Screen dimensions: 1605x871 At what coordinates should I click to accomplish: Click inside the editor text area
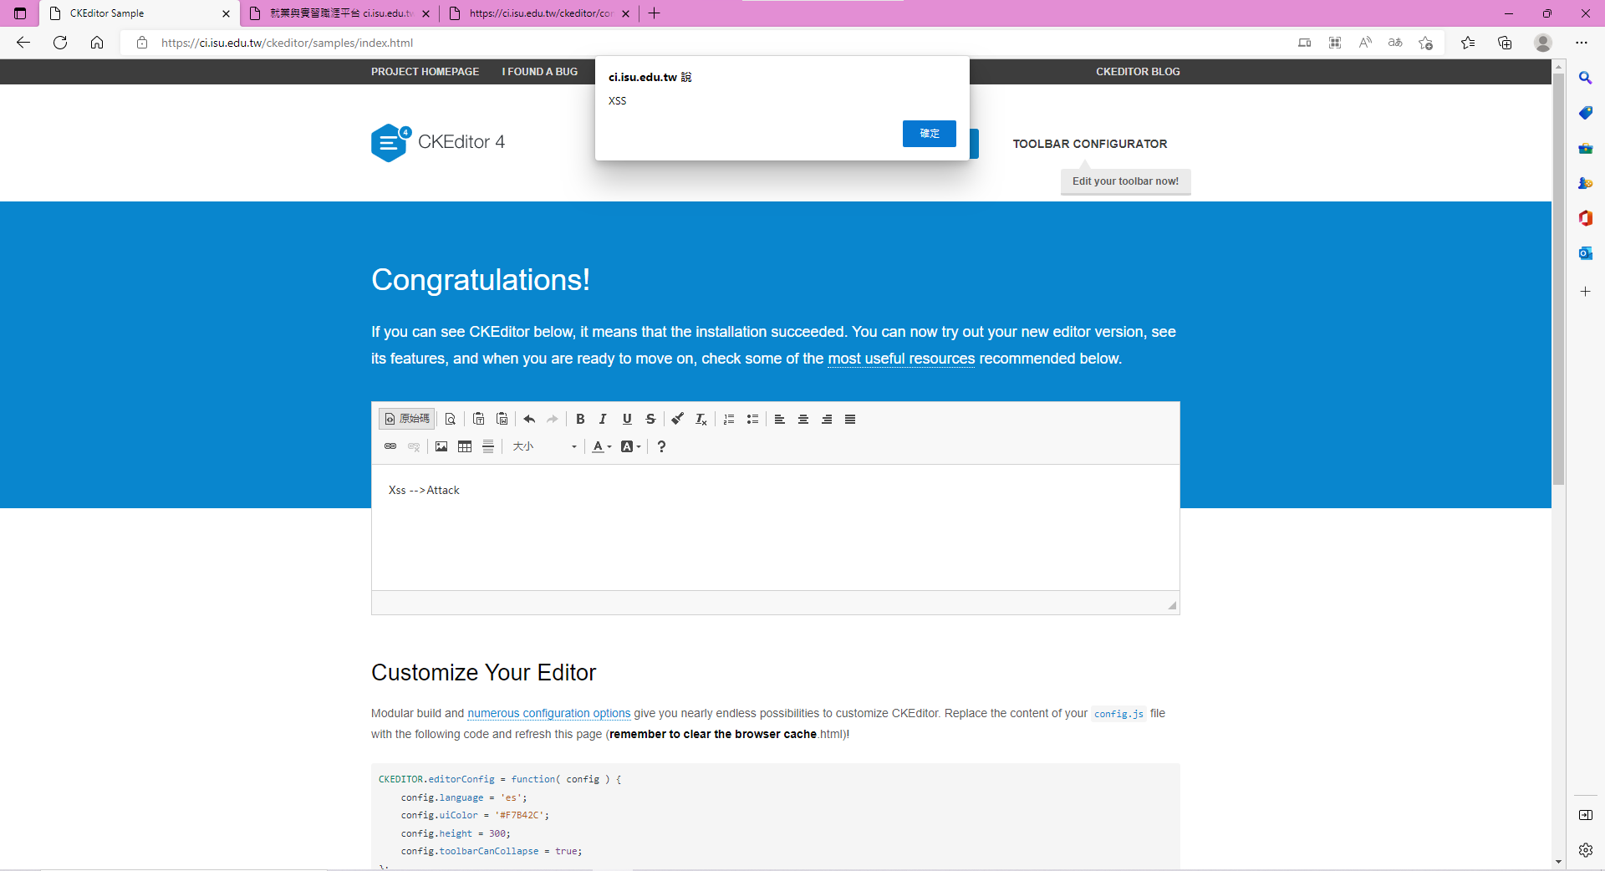pyautogui.click(x=775, y=527)
